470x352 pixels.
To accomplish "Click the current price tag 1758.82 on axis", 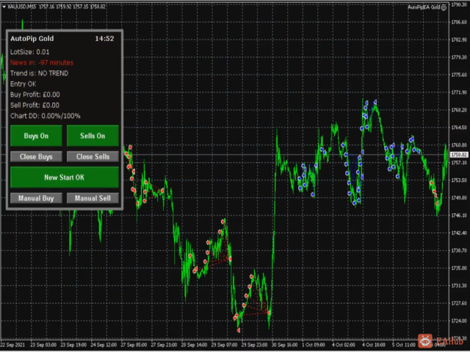I will coord(459,155).
